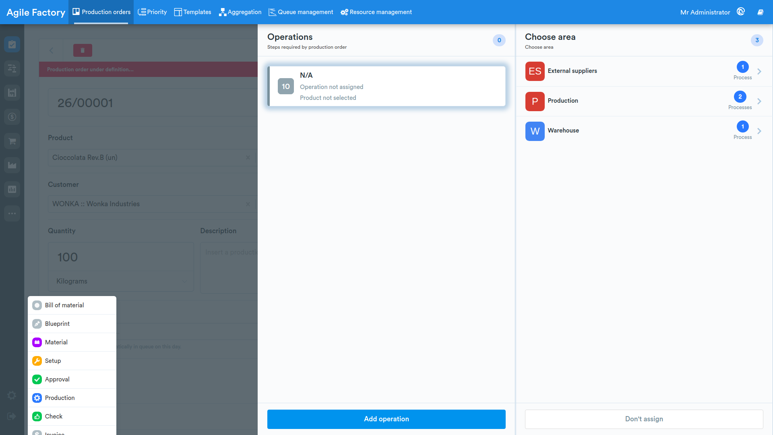Open the Kilograms unit dropdown
Viewport: 773px width, 435px height.
[x=121, y=281]
